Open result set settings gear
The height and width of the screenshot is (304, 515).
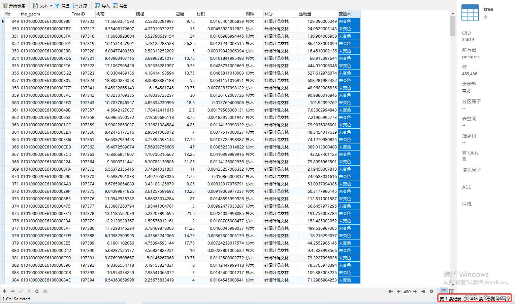[x=431, y=291]
